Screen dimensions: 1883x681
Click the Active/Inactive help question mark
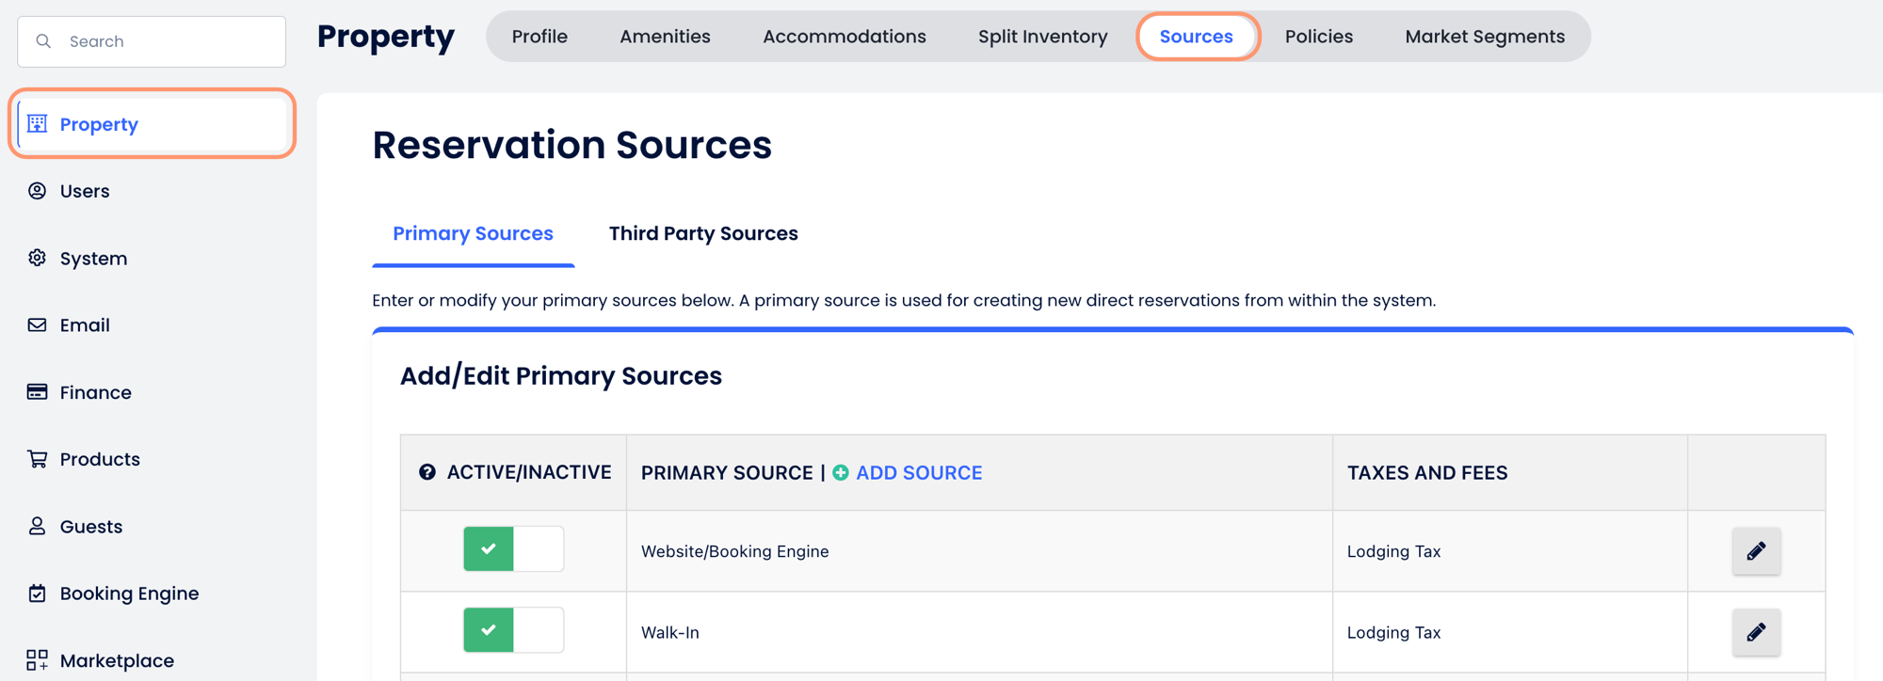click(x=427, y=472)
